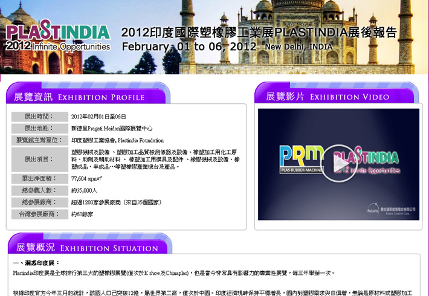
Task: Click the '展出時間：' label
Action: (40, 117)
